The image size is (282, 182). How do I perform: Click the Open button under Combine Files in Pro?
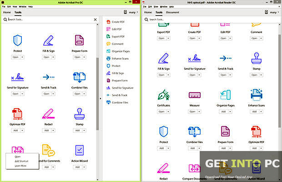pyautogui.click(x=77, y=94)
